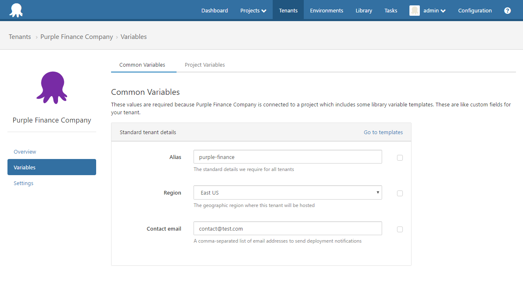Click the Contact email text field

click(x=288, y=228)
